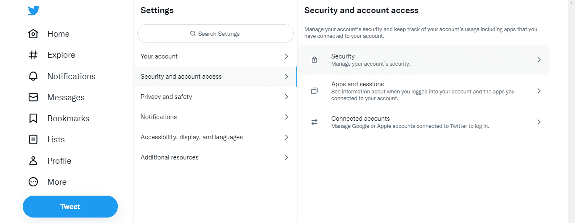Select Privacy and safety settings
This screenshot has height=223, width=575.
coord(215,97)
